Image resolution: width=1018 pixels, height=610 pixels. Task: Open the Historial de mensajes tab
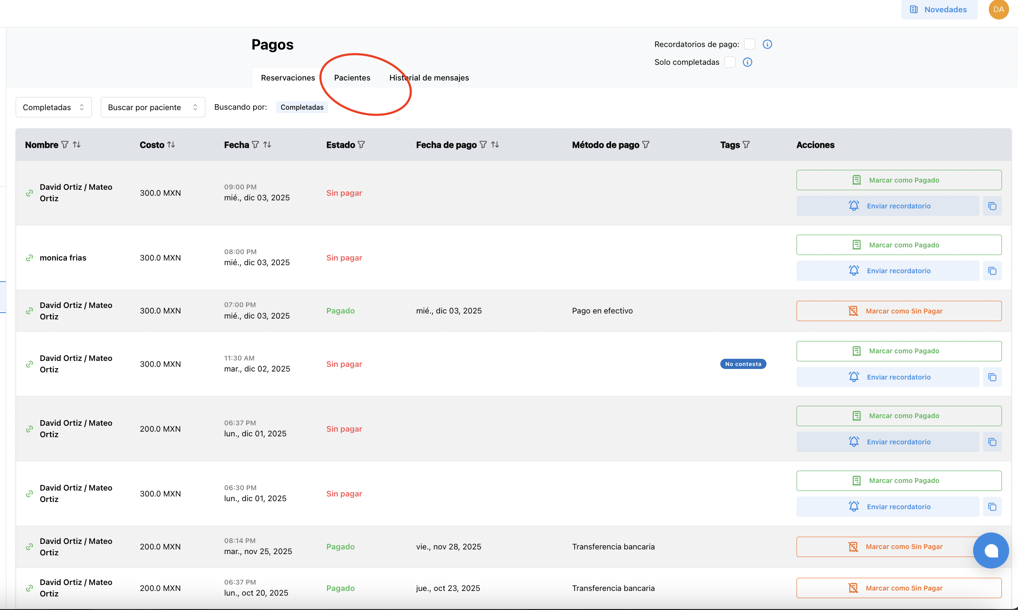(429, 78)
